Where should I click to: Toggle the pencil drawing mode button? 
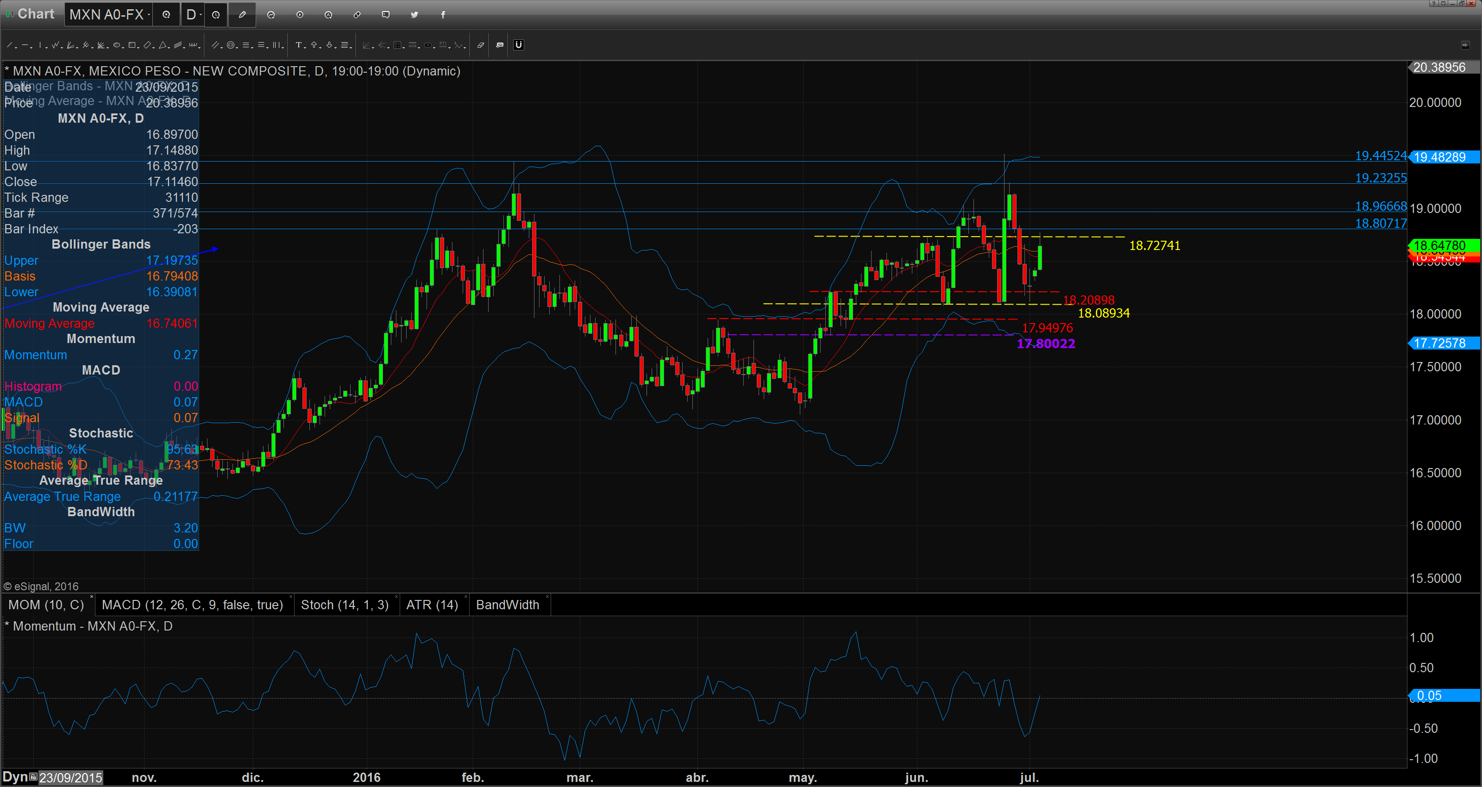coord(242,15)
